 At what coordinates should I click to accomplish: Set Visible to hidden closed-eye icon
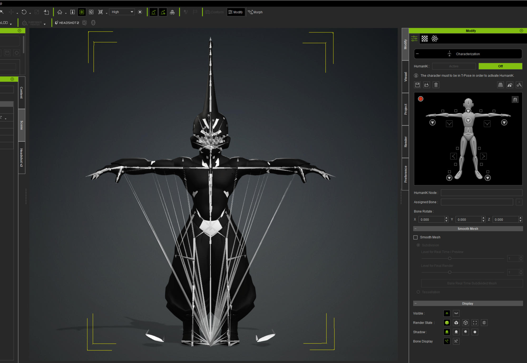click(x=456, y=313)
